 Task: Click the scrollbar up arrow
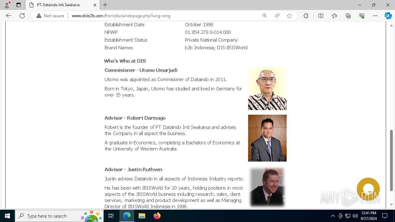pos(392,25)
